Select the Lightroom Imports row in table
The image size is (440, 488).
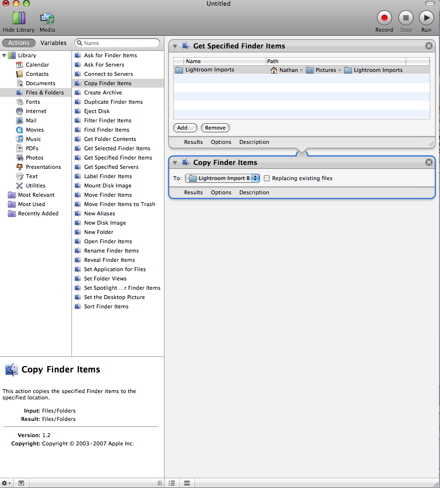[301, 70]
